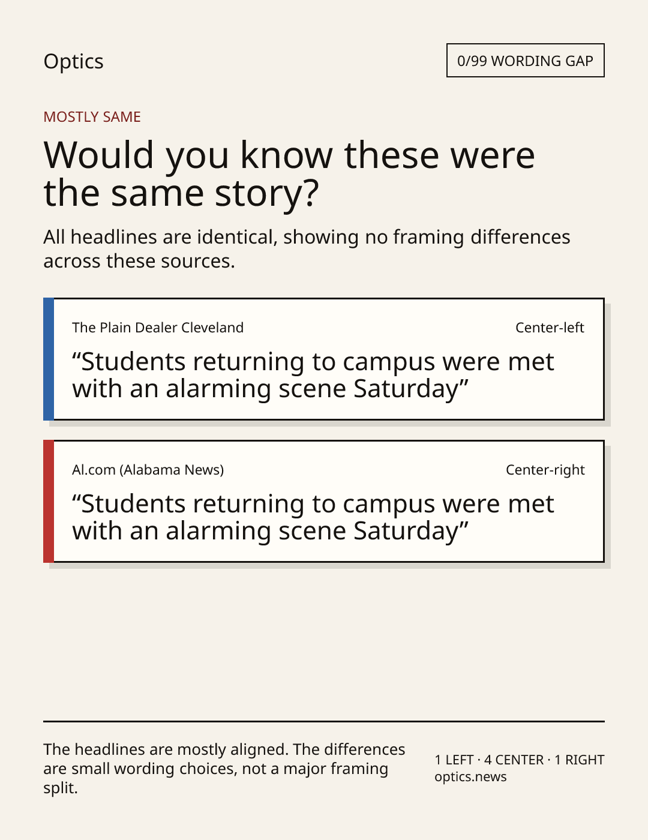Screen dimensions: 648x840
Task: Click the MOSTLY SAME label
Action: (x=92, y=117)
